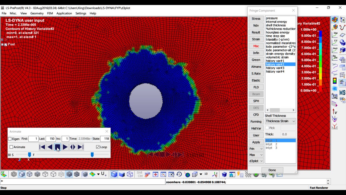Open the Max dropdown
The image size is (346, 195).
(x=256, y=155)
